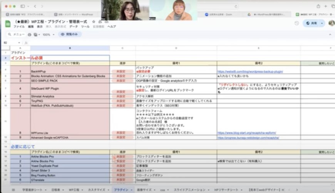
Task: Open Safari new tab plus icon
Action: tap(326, 6)
